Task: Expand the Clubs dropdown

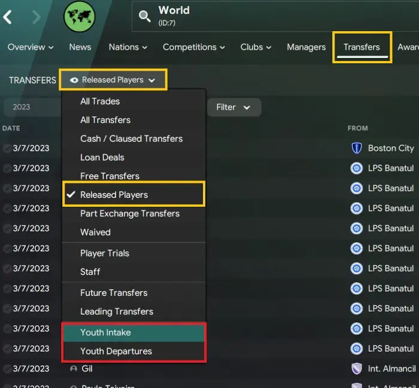Action: coord(256,47)
